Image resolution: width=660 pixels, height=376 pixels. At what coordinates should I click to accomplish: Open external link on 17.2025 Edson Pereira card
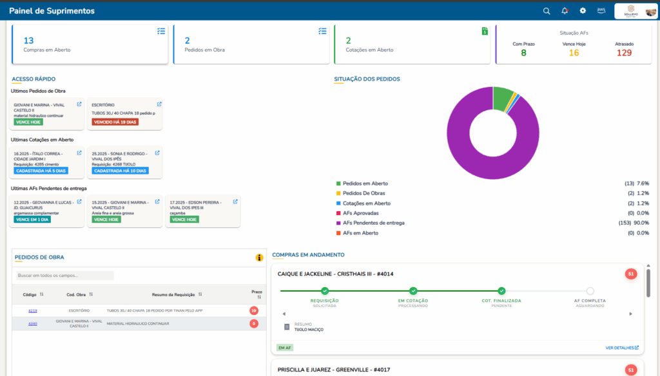pyautogui.click(x=235, y=202)
